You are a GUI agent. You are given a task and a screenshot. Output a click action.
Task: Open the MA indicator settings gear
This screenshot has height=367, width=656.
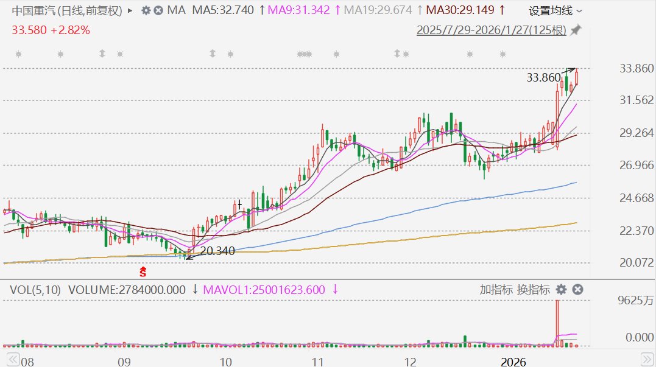pos(146,10)
